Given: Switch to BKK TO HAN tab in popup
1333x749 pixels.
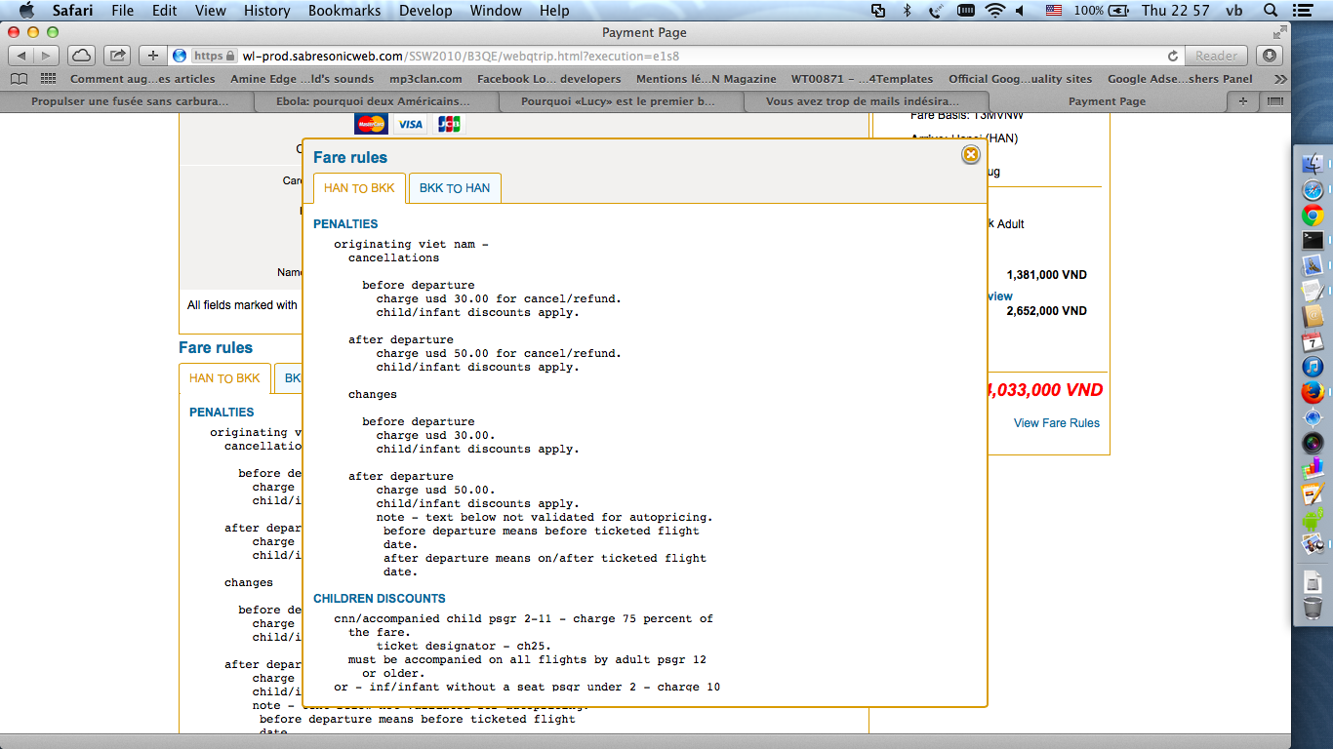Looking at the screenshot, I should 455,187.
